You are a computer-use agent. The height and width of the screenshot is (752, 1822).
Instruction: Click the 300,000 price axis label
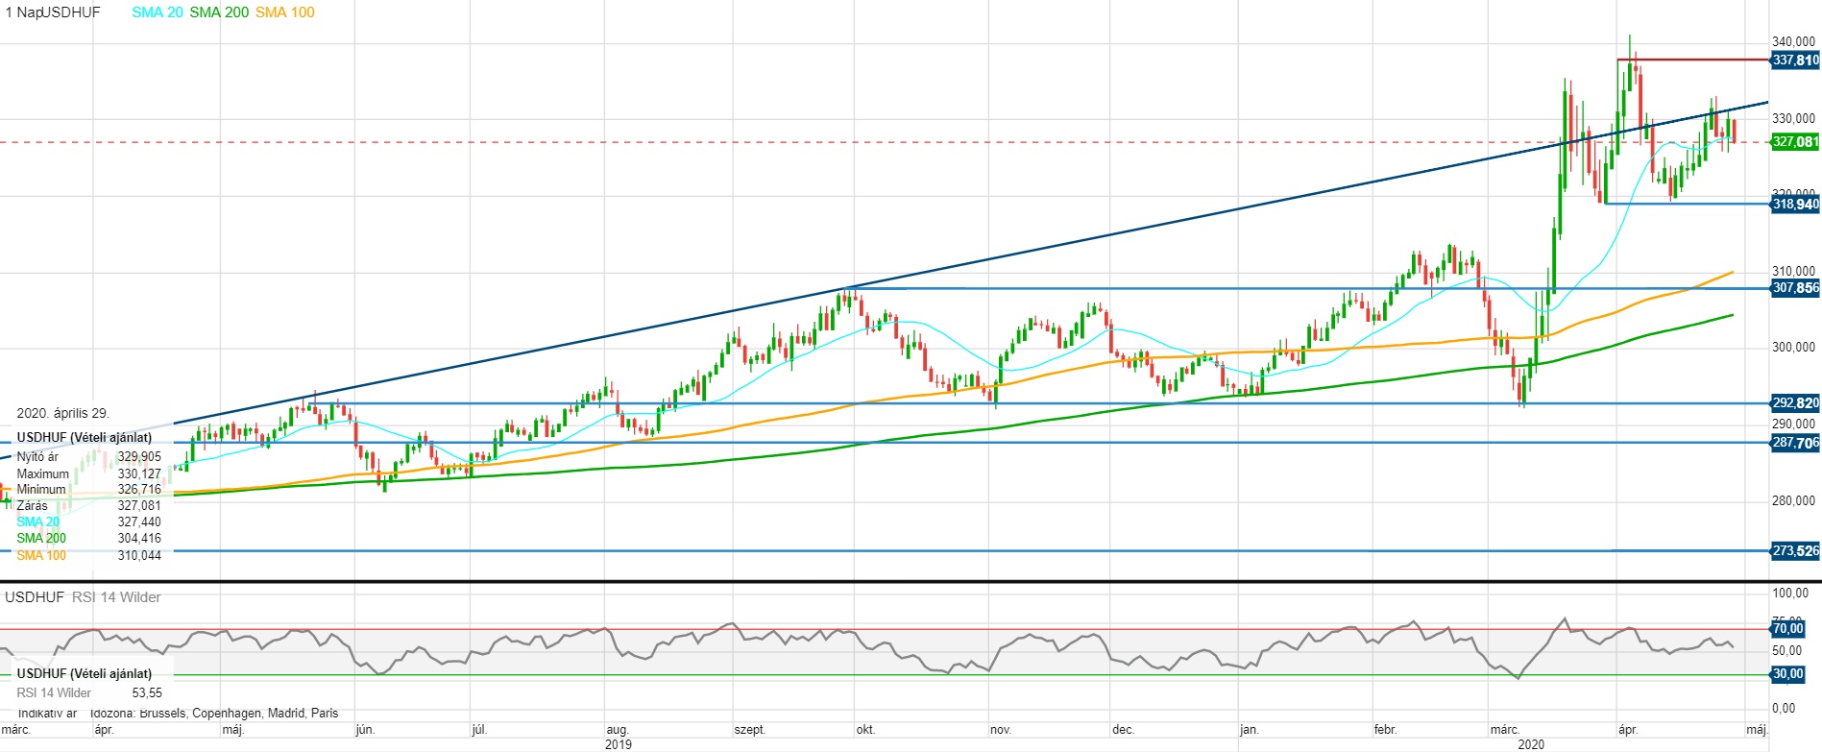1793,348
